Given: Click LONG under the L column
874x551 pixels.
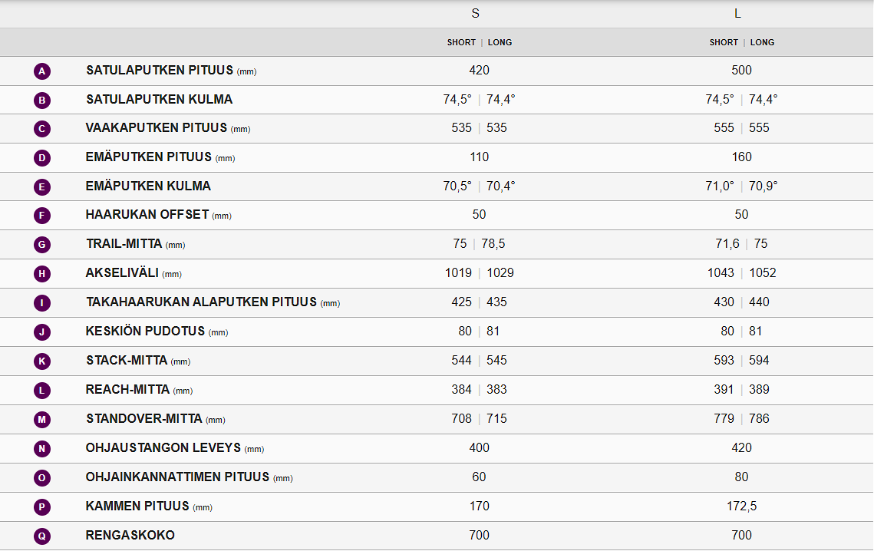Looking at the screenshot, I should pyautogui.click(x=763, y=42).
